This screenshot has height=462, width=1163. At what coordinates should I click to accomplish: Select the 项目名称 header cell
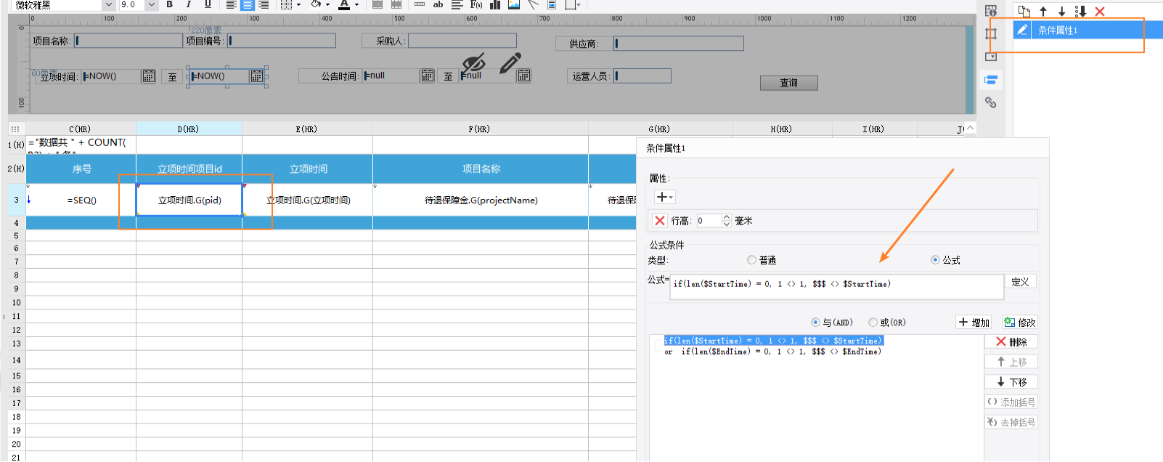click(481, 169)
